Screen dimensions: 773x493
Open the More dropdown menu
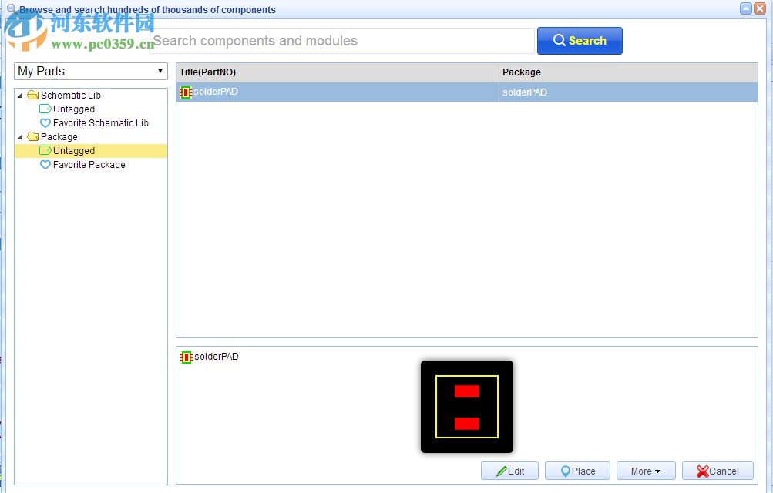click(x=645, y=471)
